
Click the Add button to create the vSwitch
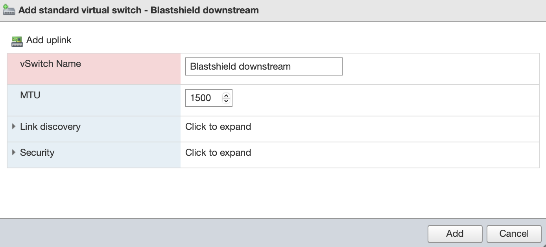[455, 234]
